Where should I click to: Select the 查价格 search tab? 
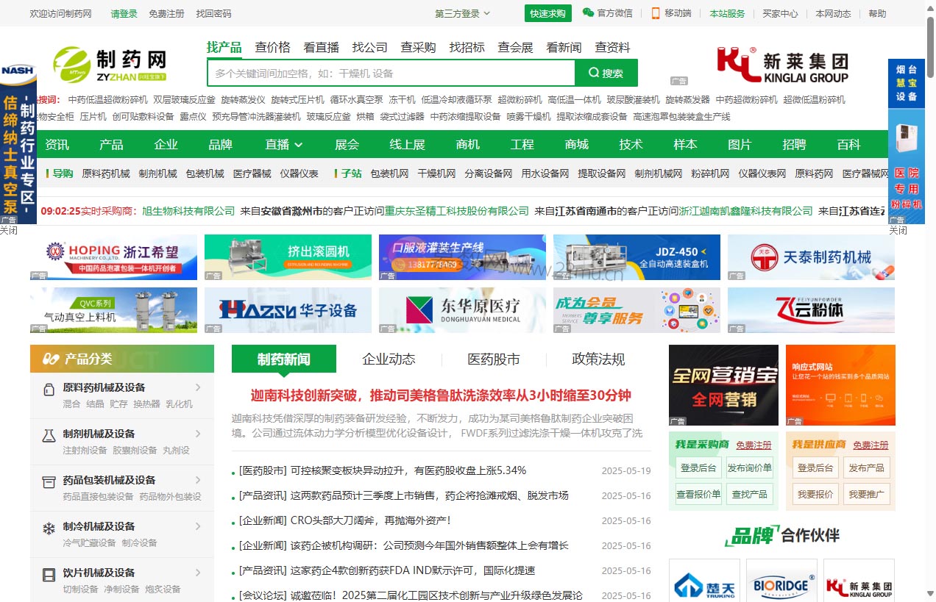coord(272,47)
